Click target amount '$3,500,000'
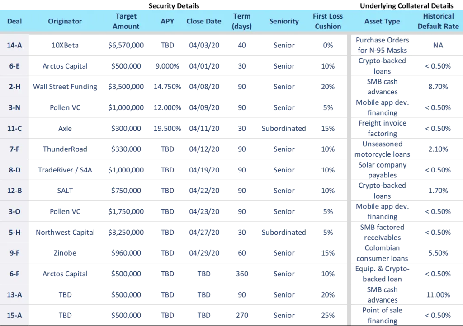Screen dimensions: 463x326 126,87
